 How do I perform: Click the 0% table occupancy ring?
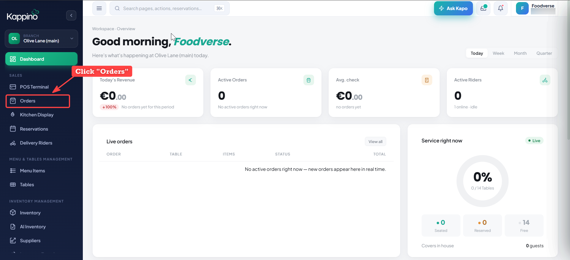click(482, 181)
